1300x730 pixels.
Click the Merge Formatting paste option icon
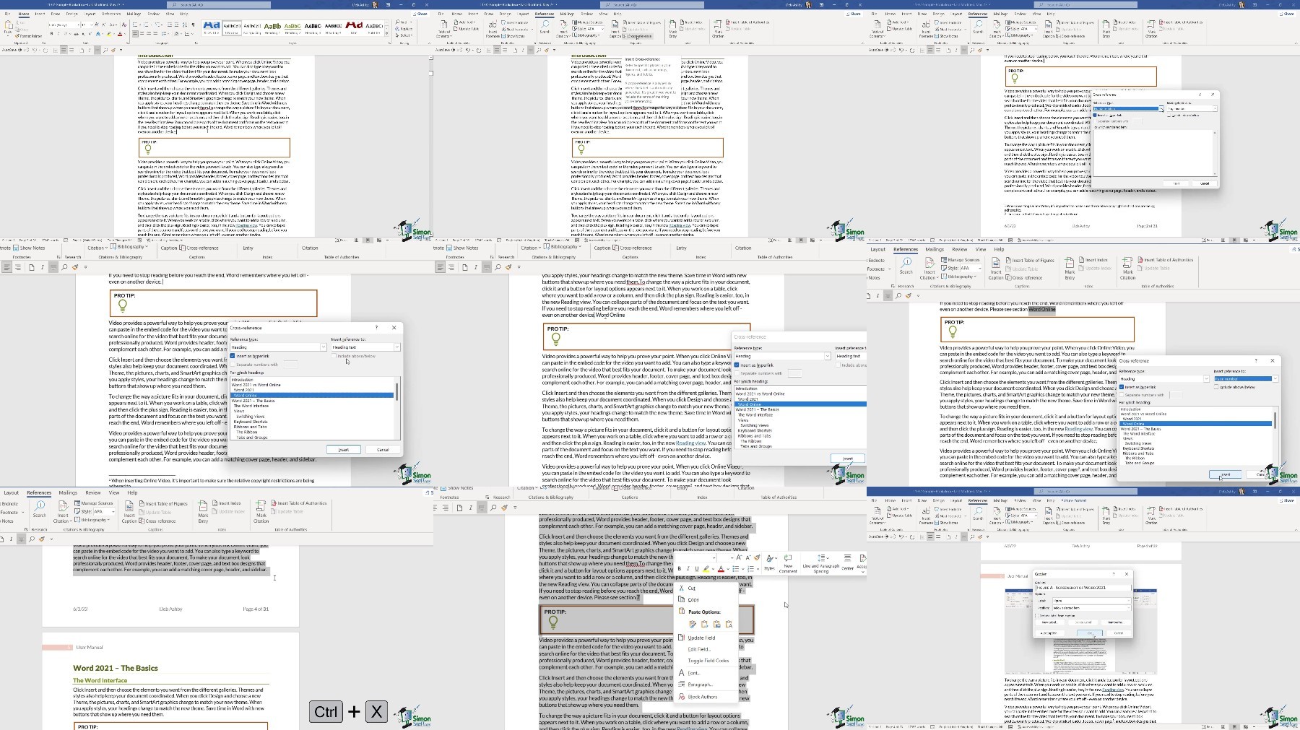click(x=705, y=624)
